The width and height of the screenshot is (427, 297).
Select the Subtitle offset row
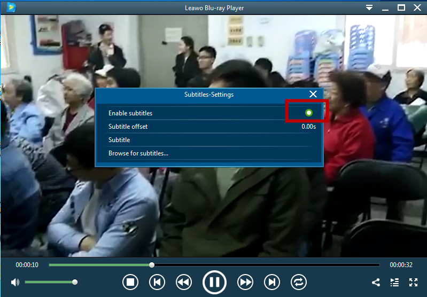pyautogui.click(x=209, y=127)
